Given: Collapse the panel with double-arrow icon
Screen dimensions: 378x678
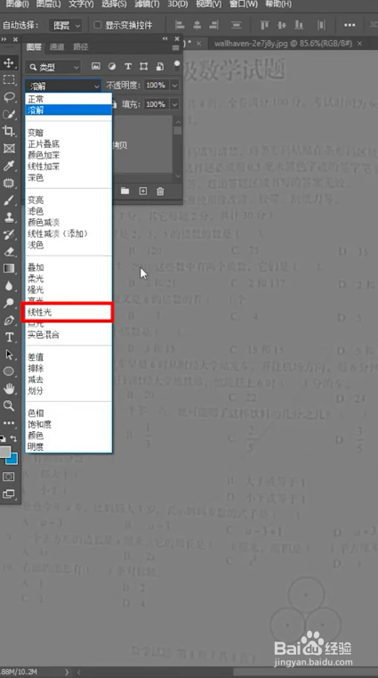Looking at the screenshot, I should point(165,39).
